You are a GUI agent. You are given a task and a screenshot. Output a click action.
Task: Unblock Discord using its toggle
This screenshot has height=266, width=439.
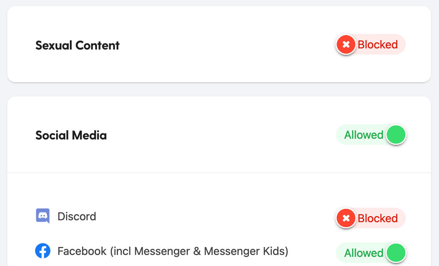click(370, 218)
